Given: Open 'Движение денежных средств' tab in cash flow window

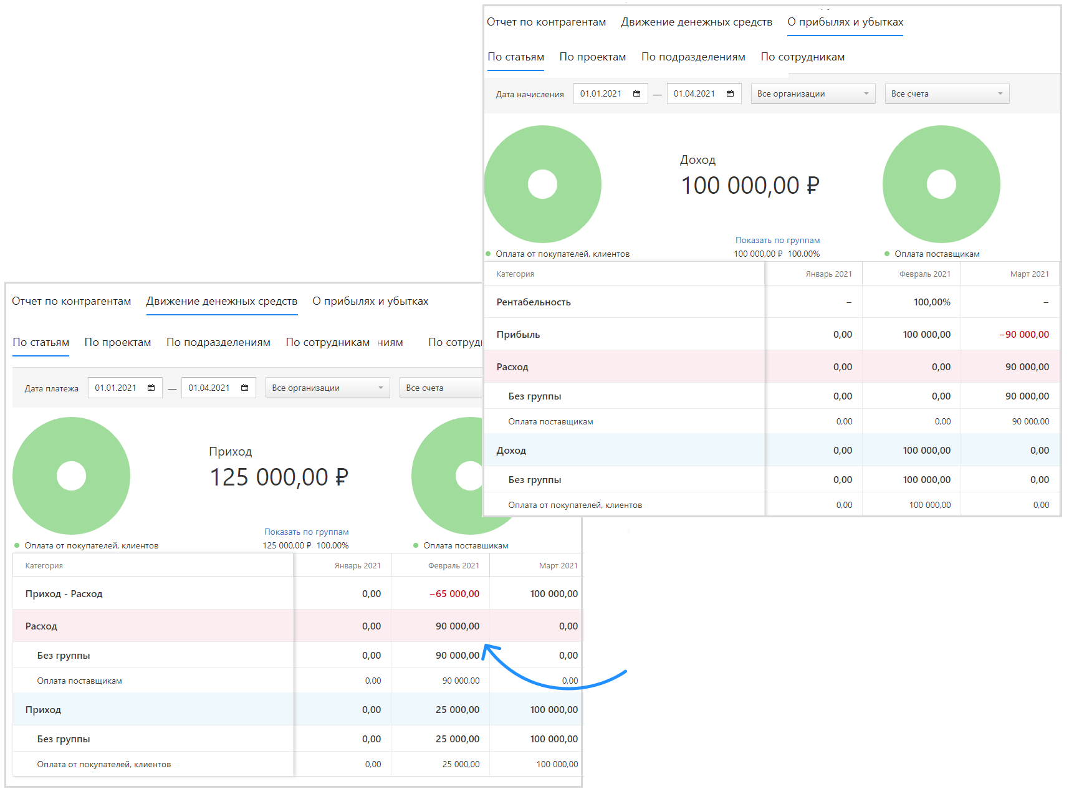Looking at the screenshot, I should tap(222, 301).
